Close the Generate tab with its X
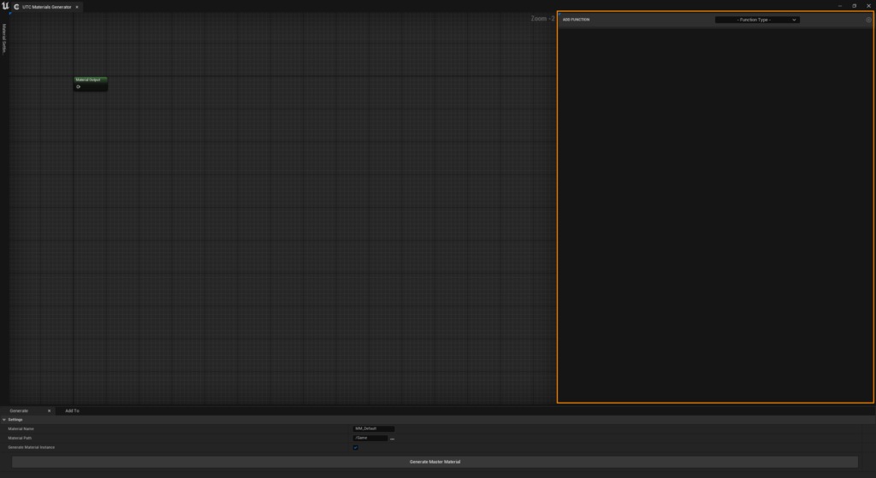 [x=49, y=411]
